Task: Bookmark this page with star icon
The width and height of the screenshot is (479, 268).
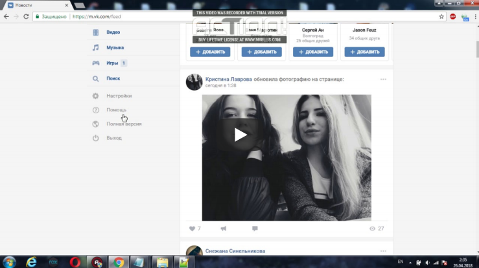Action: click(441, 16)
